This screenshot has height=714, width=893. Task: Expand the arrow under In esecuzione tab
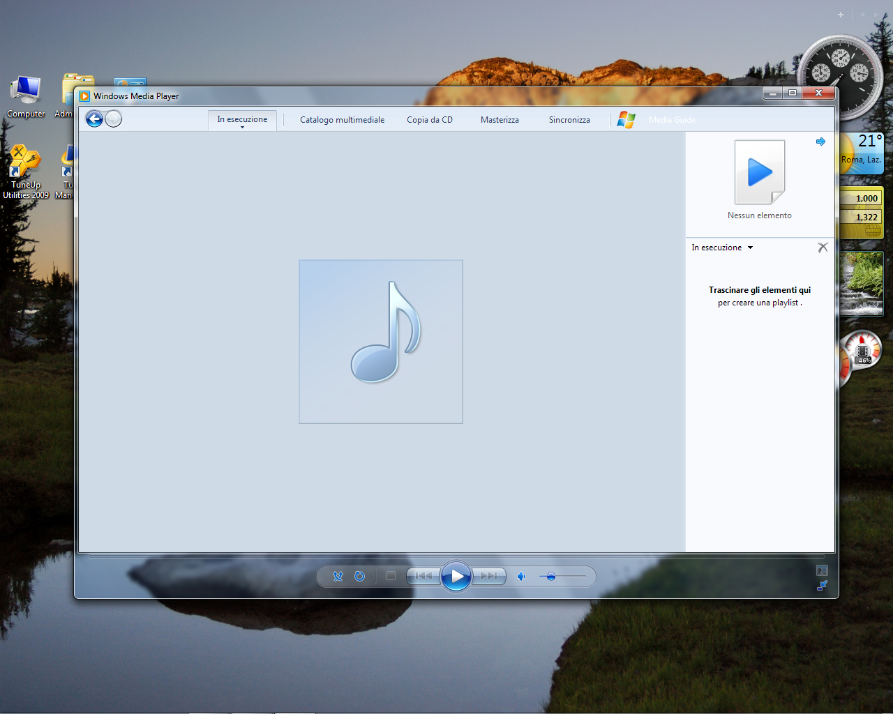click(242, 128)
